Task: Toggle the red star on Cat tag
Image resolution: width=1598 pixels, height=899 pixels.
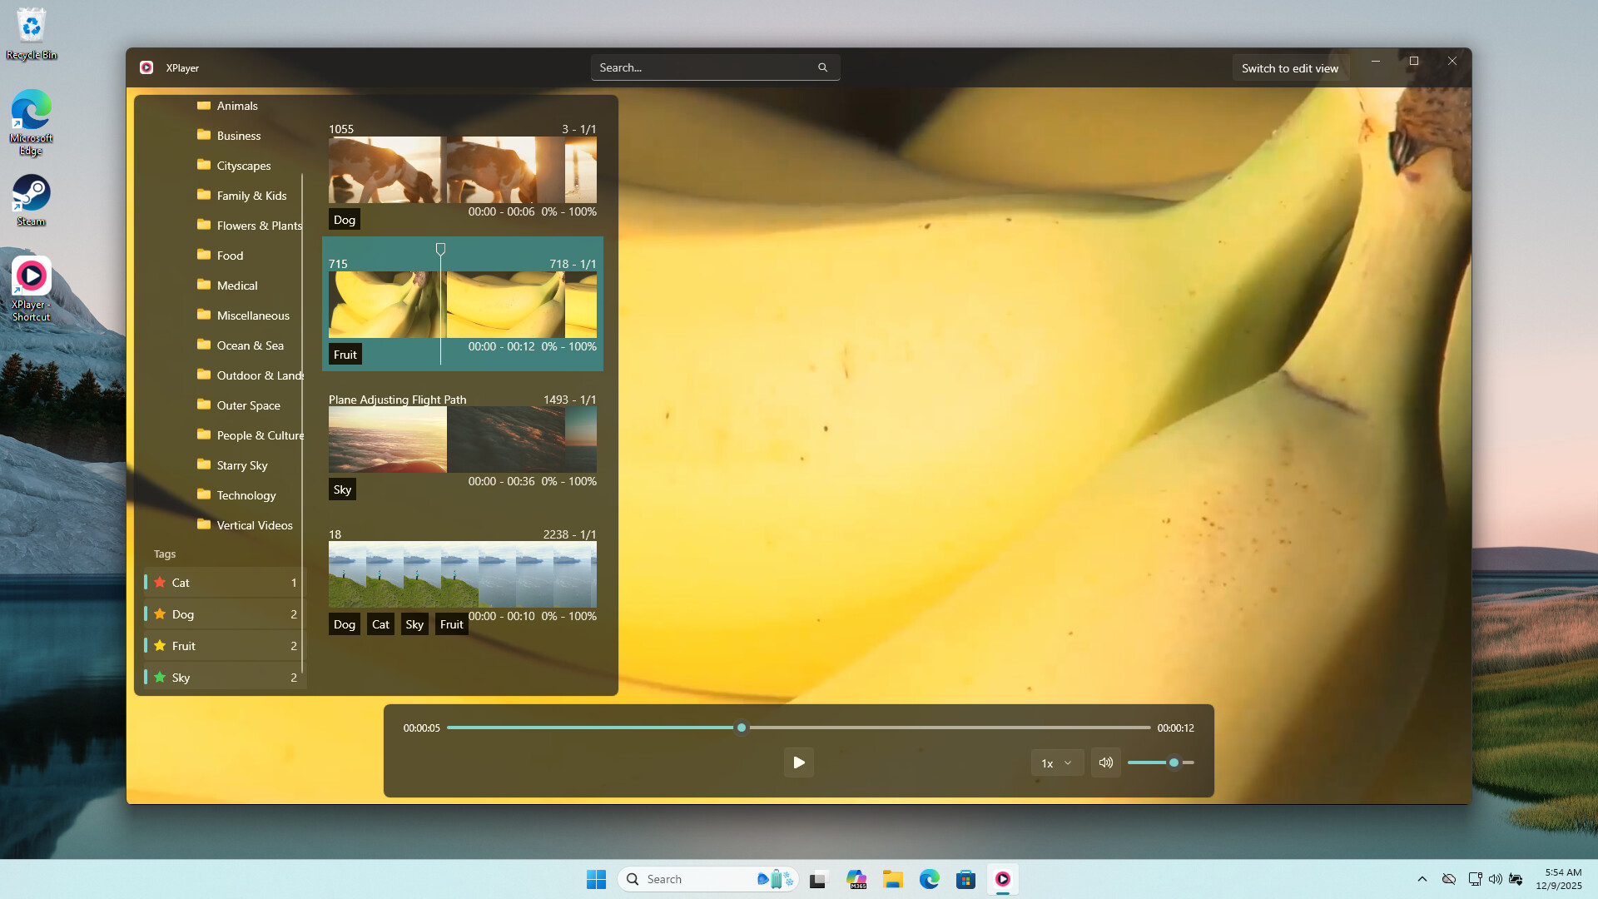Action: point(160,583)
